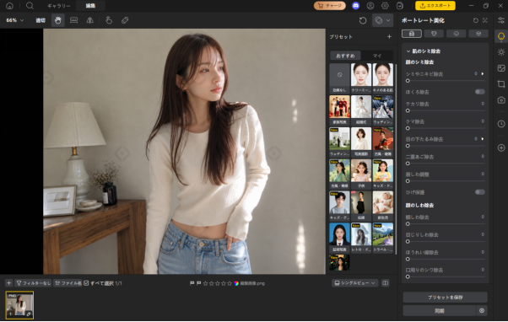508x322 pixels.
Task: Open the 66% zoom dropdown
Action: (x=15, y=20)
